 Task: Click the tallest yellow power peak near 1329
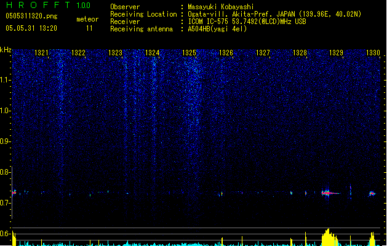click(x=330, y=237)
